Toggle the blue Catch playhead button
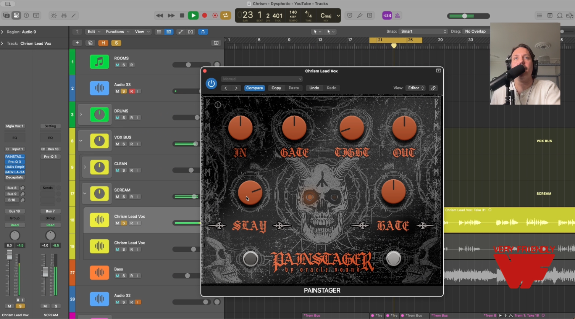The image size is (575, 319). point(203,32)
